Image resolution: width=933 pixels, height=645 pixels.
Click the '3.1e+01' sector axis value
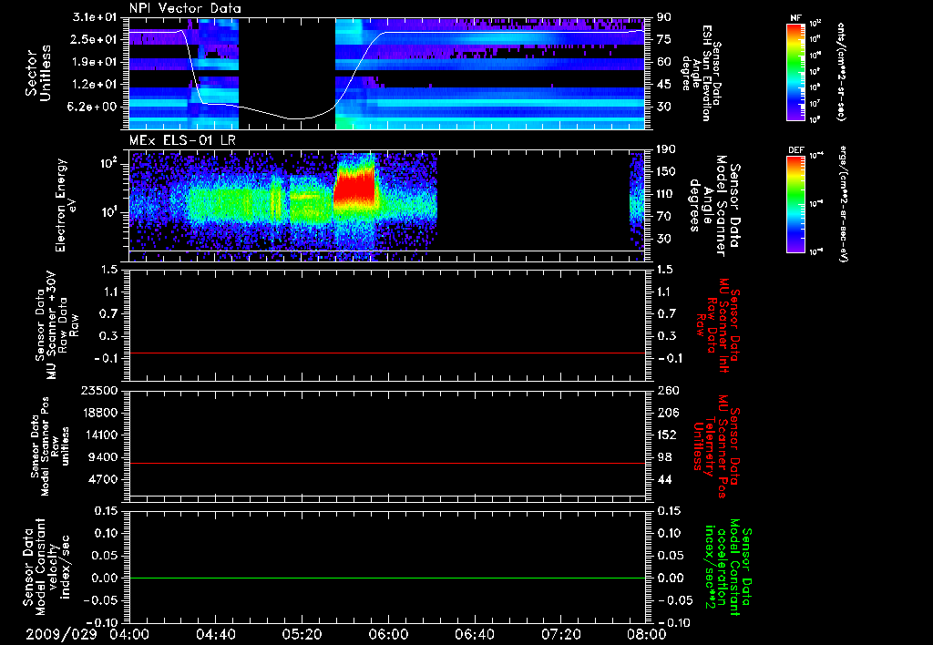point(95,17)
